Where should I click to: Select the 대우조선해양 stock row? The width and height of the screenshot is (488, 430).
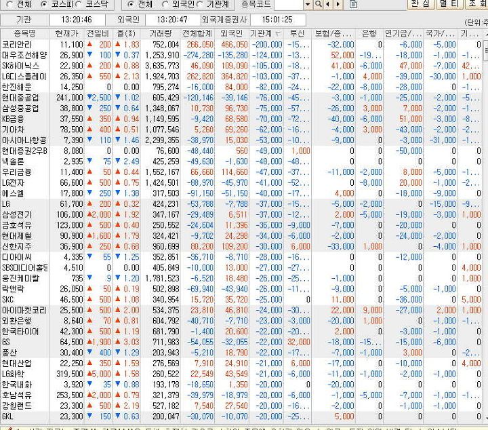coord(241,55)
